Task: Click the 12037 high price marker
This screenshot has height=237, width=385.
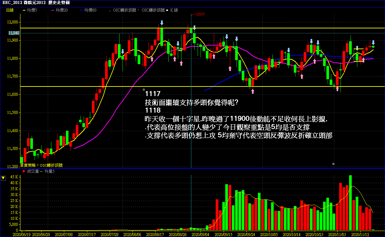Action: 200,14
